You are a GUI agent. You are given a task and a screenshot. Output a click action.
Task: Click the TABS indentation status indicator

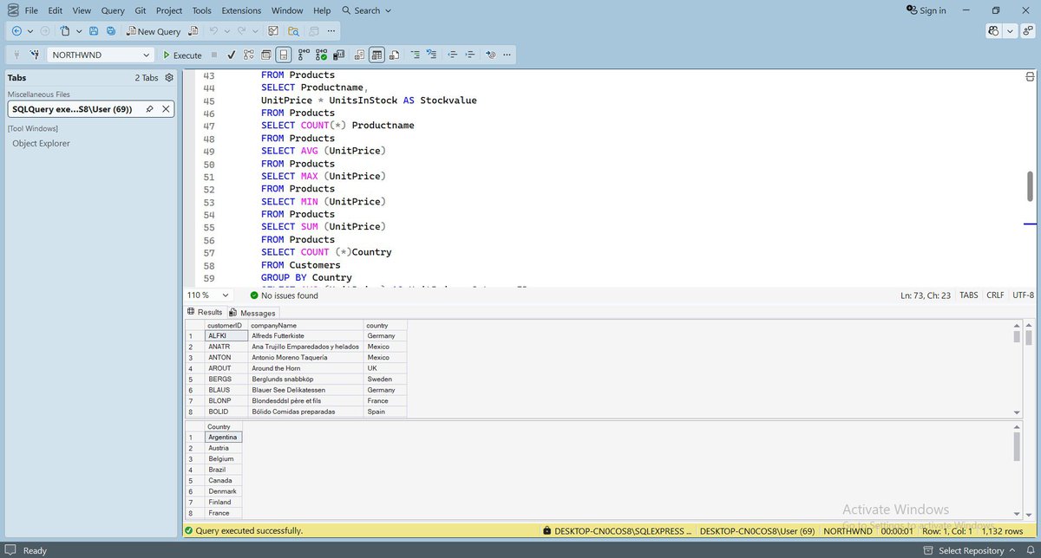pyautogui.click(x=968, y=295)
